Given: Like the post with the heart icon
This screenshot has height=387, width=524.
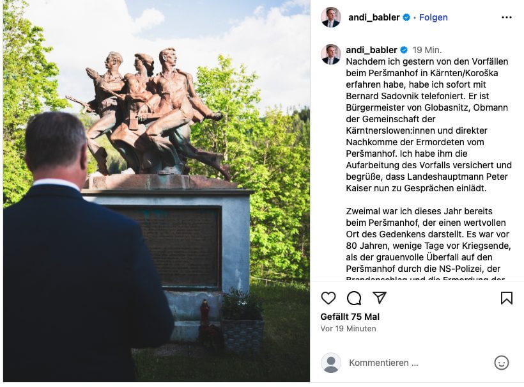Looking at the screenshot, I should [x=328, y=297].
